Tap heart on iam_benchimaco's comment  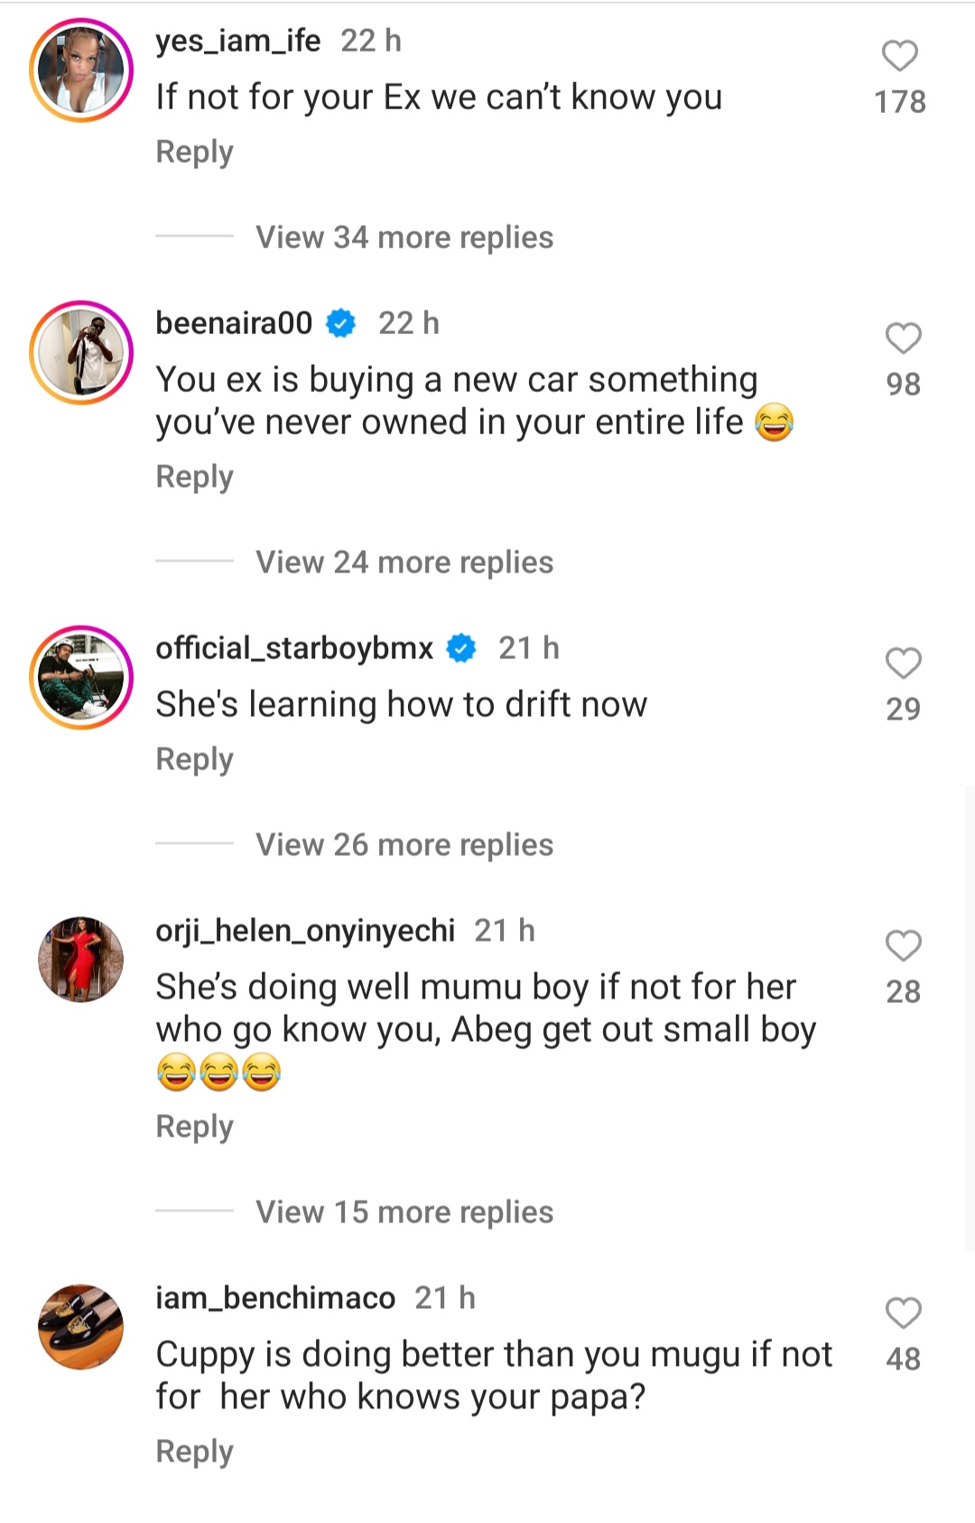pyautogui.click(x=903, y=1314)
